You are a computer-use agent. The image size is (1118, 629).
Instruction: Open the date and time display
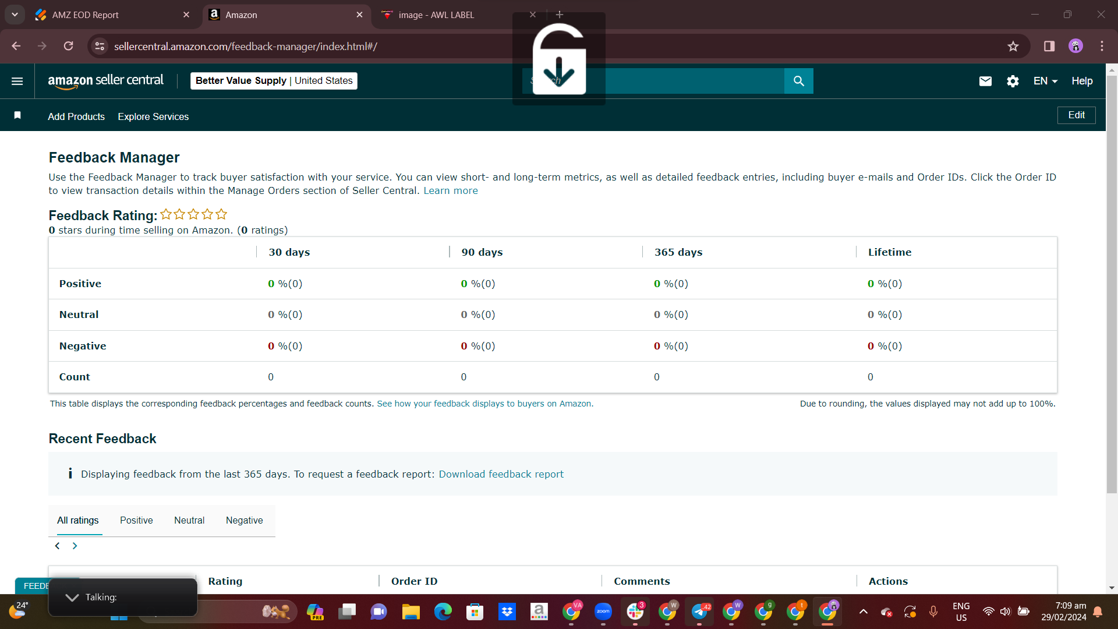point(1064,612)
